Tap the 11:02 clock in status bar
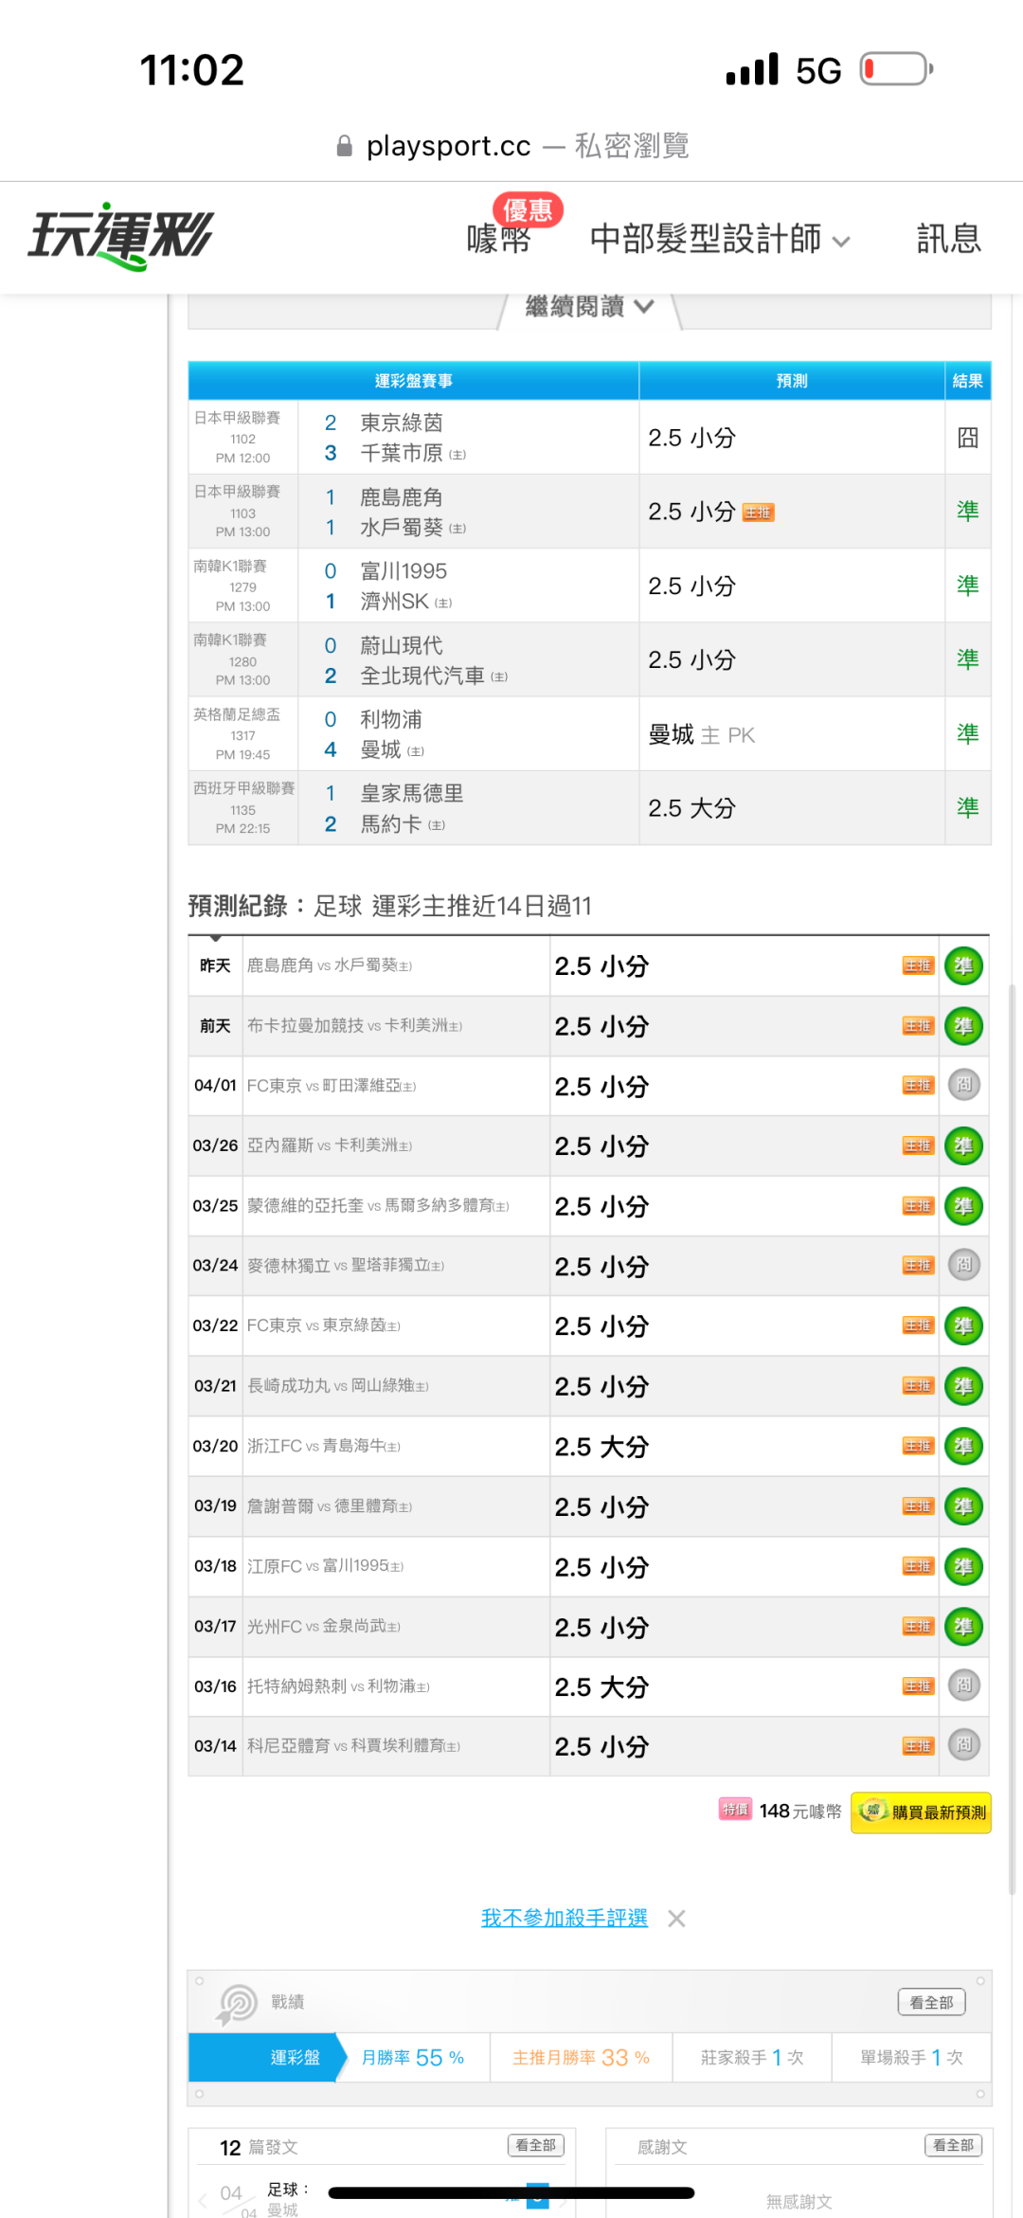Image resolution: width=1023 pixels, height=2218 pixels. (x=192, y=70)
